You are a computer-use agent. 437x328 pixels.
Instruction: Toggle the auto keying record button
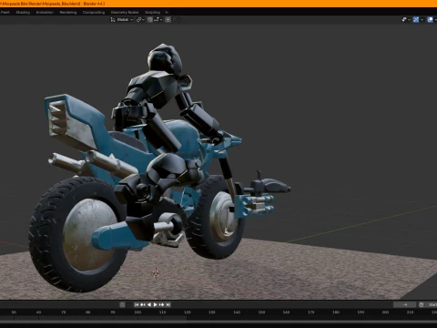pyautogui.click(x=122, y=304)
